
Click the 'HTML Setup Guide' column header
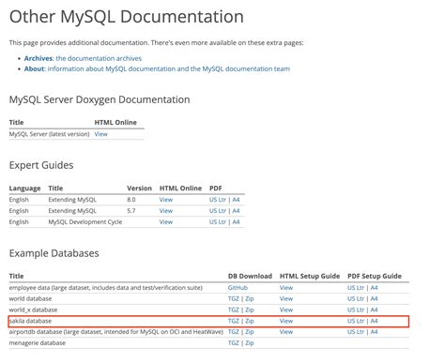click(x=310, y=277)
